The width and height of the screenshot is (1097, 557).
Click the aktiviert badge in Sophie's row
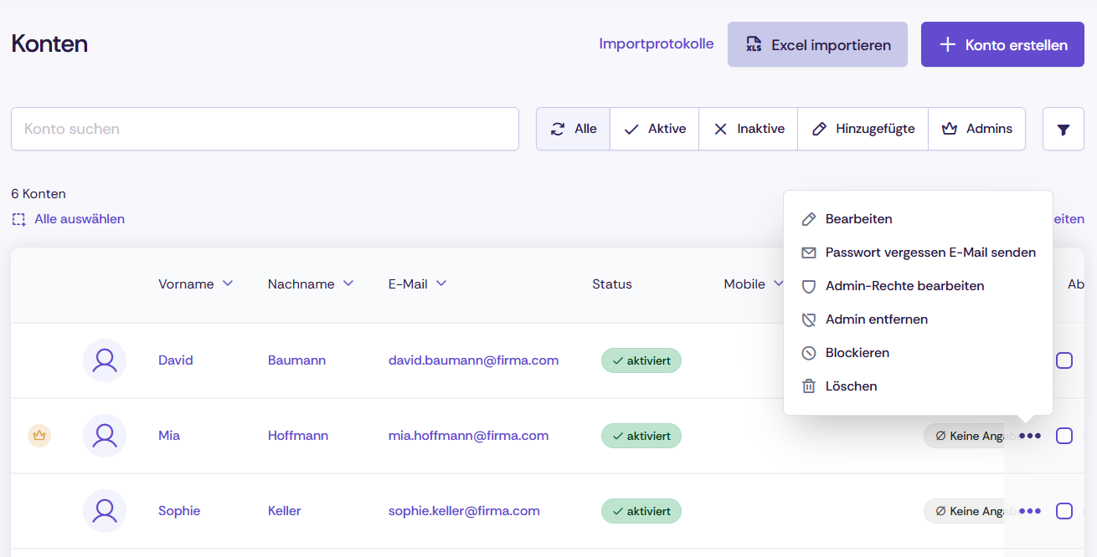click(641, 511)
